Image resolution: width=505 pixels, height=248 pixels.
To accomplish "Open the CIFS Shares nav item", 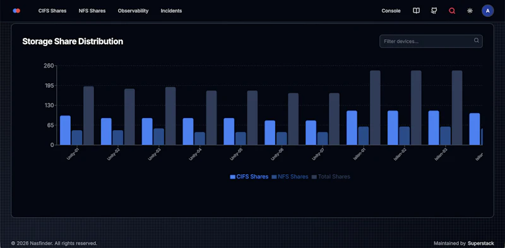I will 52,11.
